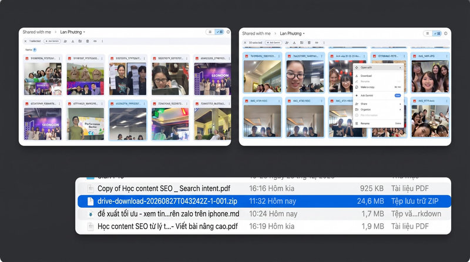Screen dimensions: 470x262
Task: Select the Performance Marketing slide thumbnail
Action: tap(85, 124)
